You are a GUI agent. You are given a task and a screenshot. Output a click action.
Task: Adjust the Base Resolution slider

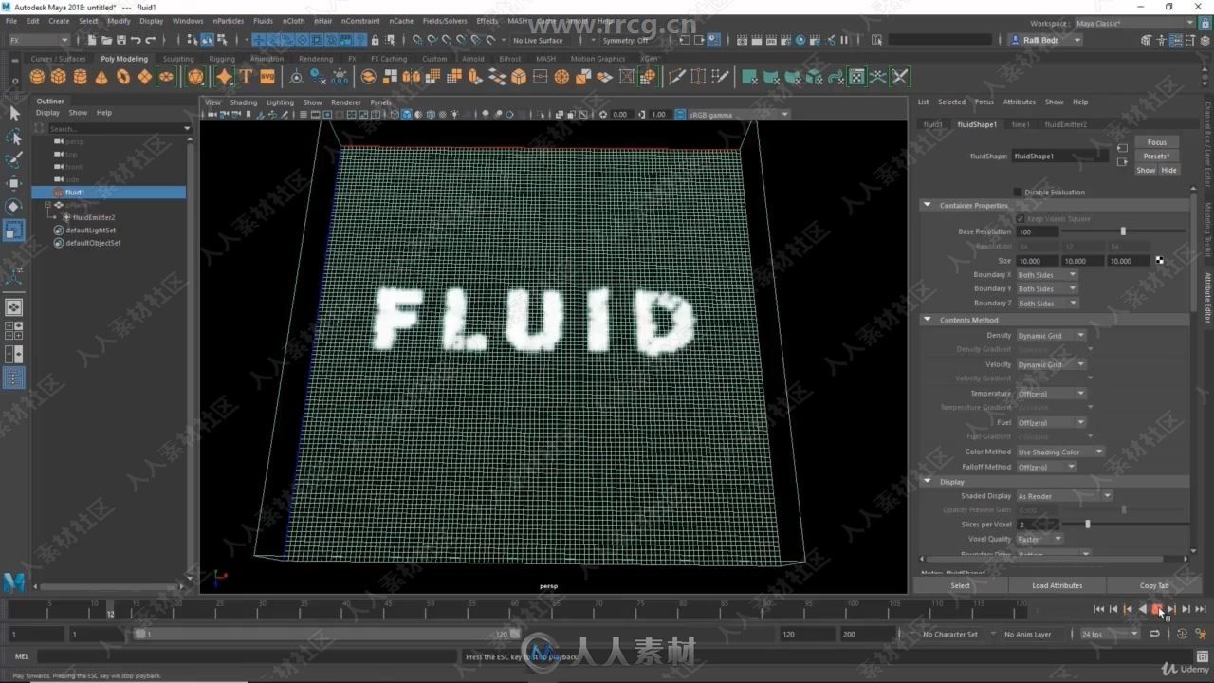pos(1123,231)
